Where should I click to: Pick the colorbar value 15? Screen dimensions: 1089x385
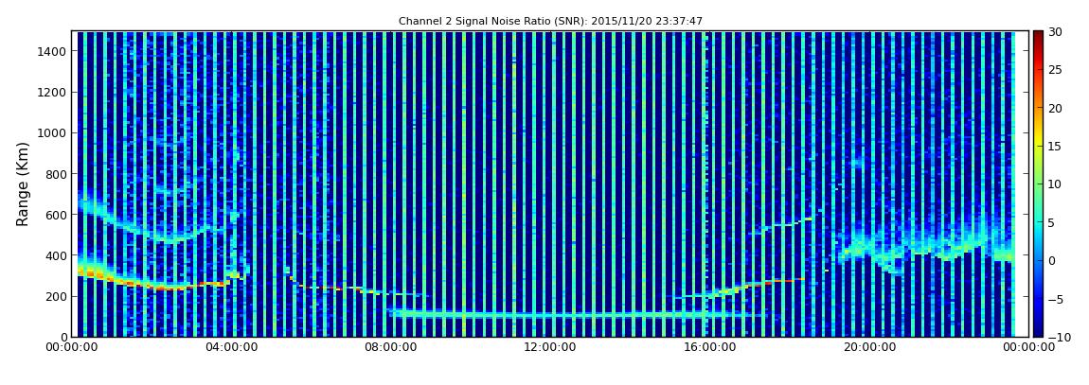pyautogui.click(x=1054, y=147)
